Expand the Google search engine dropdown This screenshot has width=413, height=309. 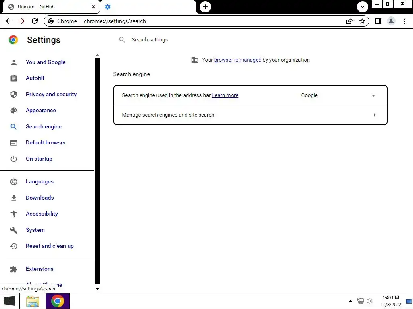(338, 95)
